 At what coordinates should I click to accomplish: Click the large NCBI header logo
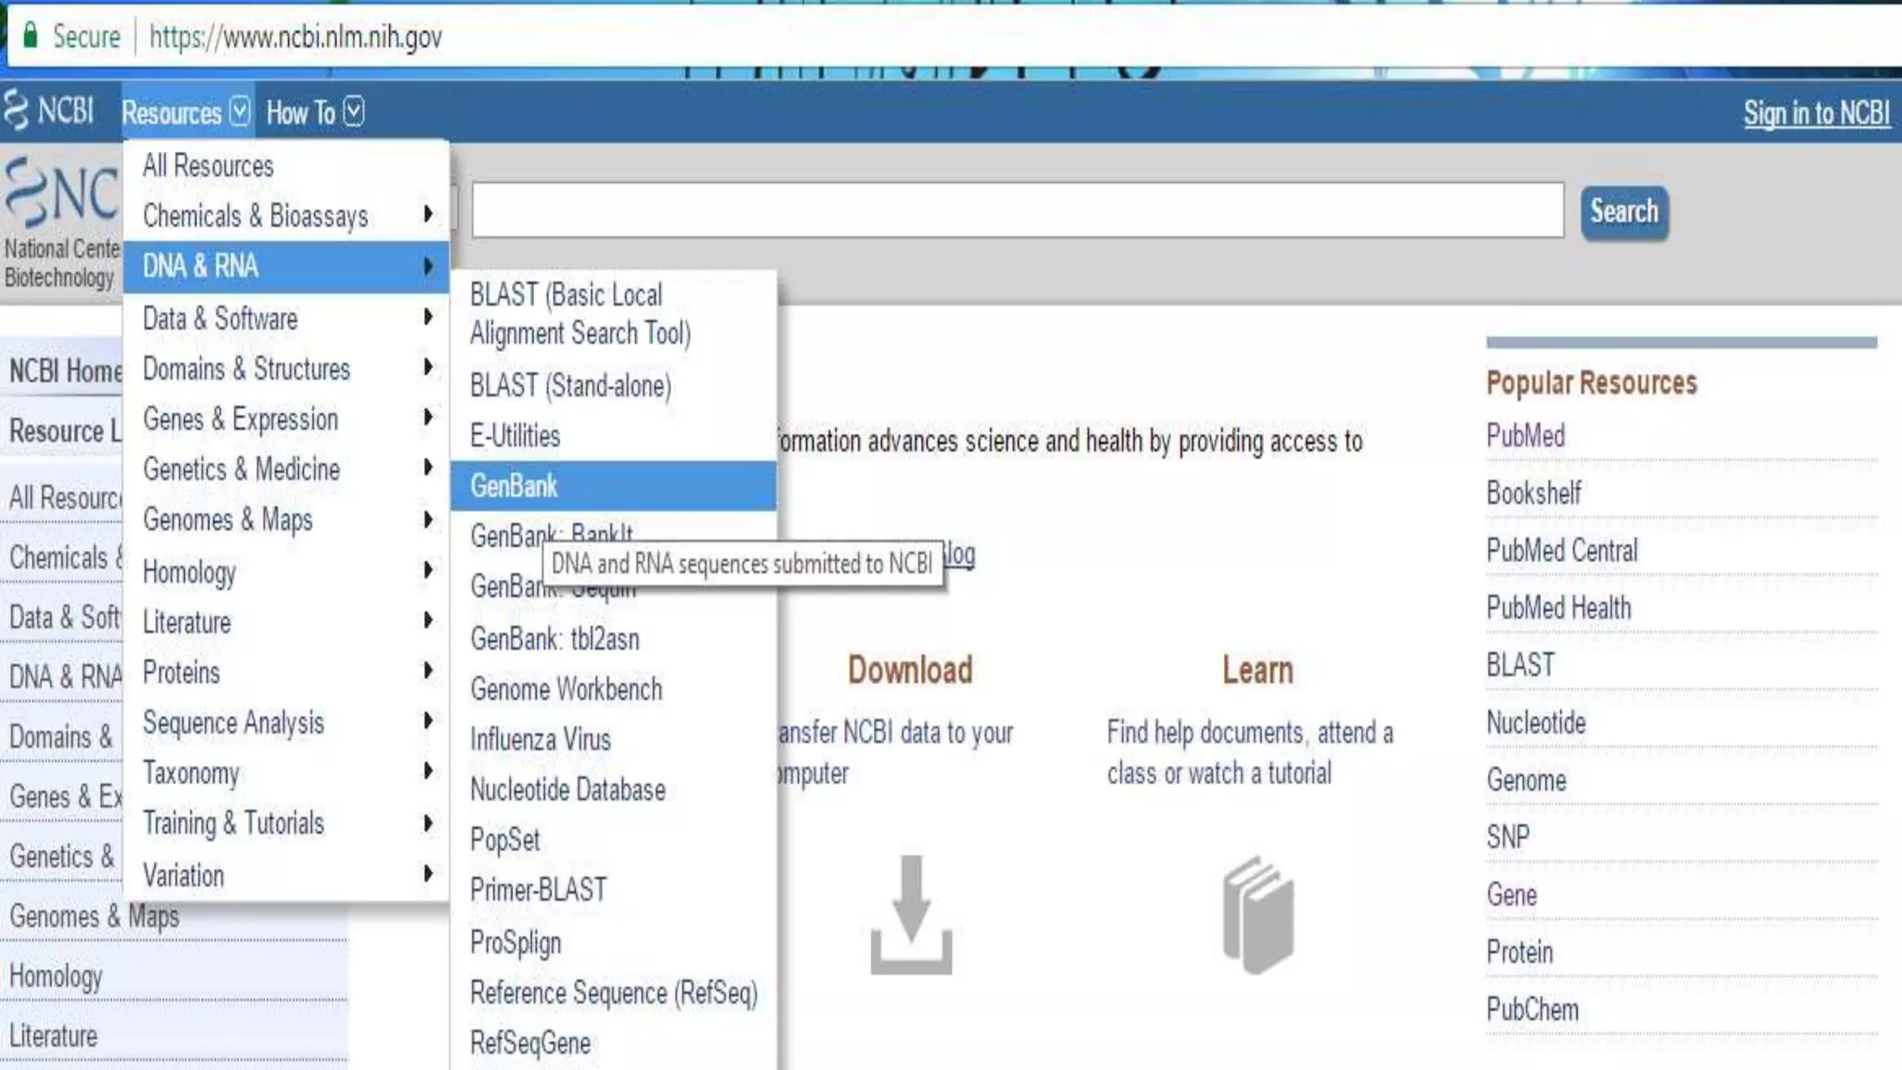[61, 193]
